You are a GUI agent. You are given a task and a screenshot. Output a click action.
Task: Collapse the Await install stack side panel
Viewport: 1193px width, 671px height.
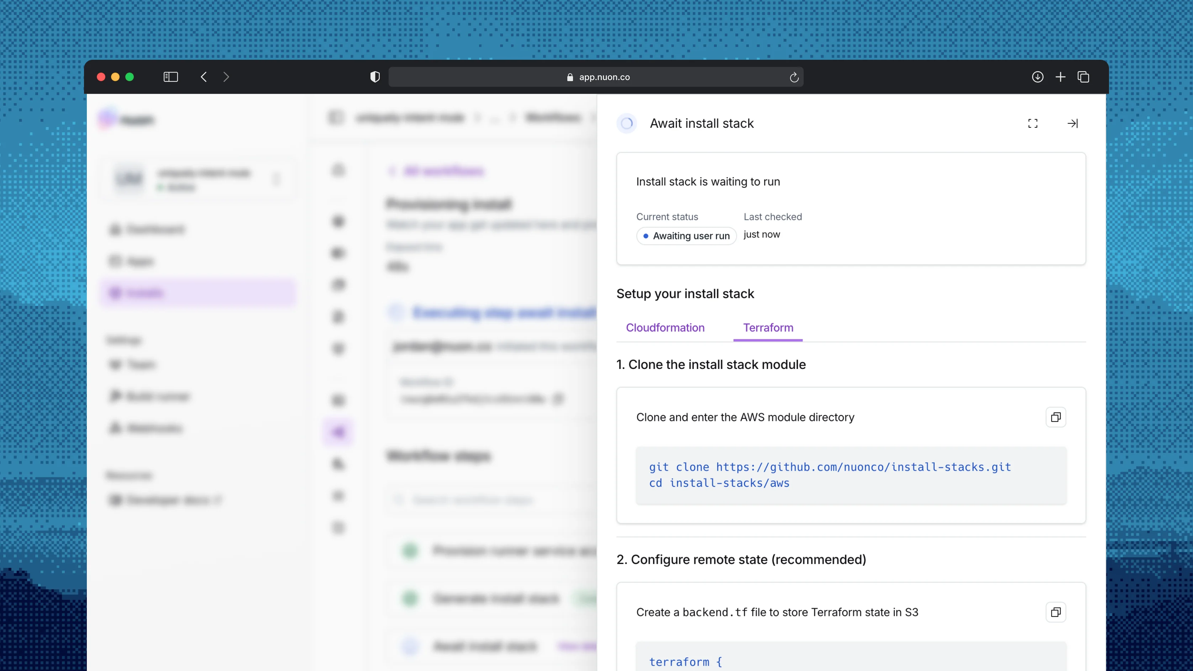click(x=1073, y=123)
